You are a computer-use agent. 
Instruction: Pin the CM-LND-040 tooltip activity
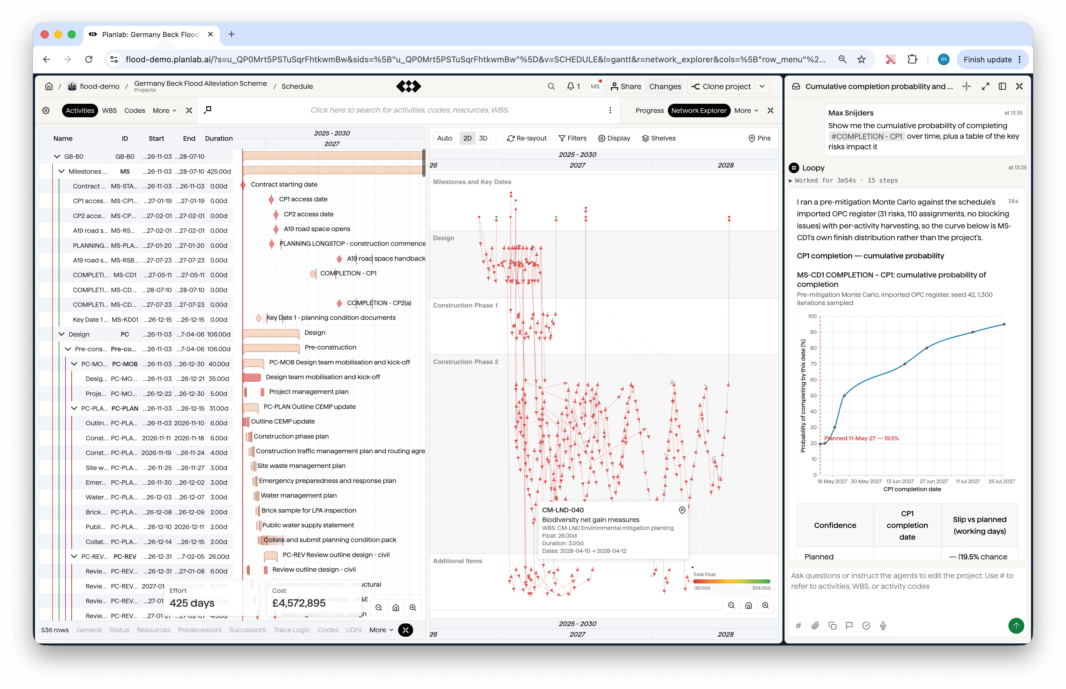pyautogui.click(x=682, y=510)
